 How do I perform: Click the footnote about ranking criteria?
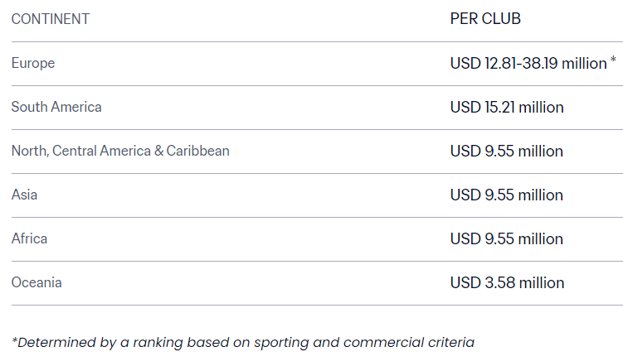tap(243, 342)
